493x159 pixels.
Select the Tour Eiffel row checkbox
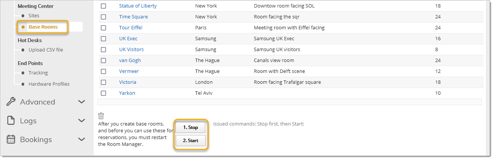click(103, 28)
